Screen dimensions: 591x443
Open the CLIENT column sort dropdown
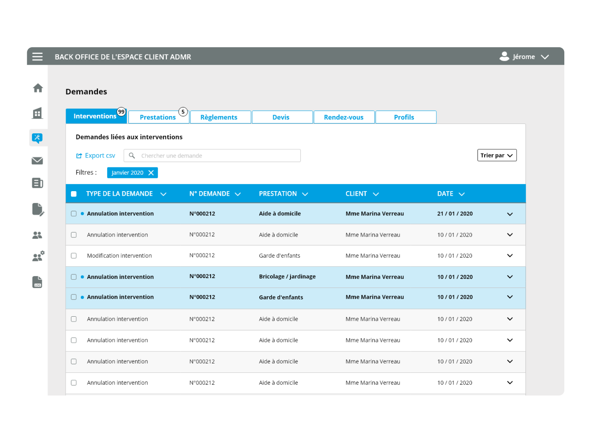click(376, 194)
